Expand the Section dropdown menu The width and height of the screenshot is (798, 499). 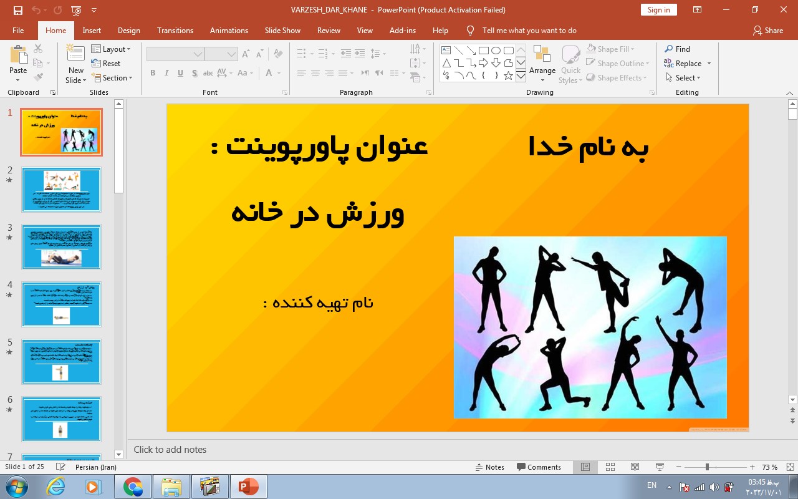pos(112,78)
